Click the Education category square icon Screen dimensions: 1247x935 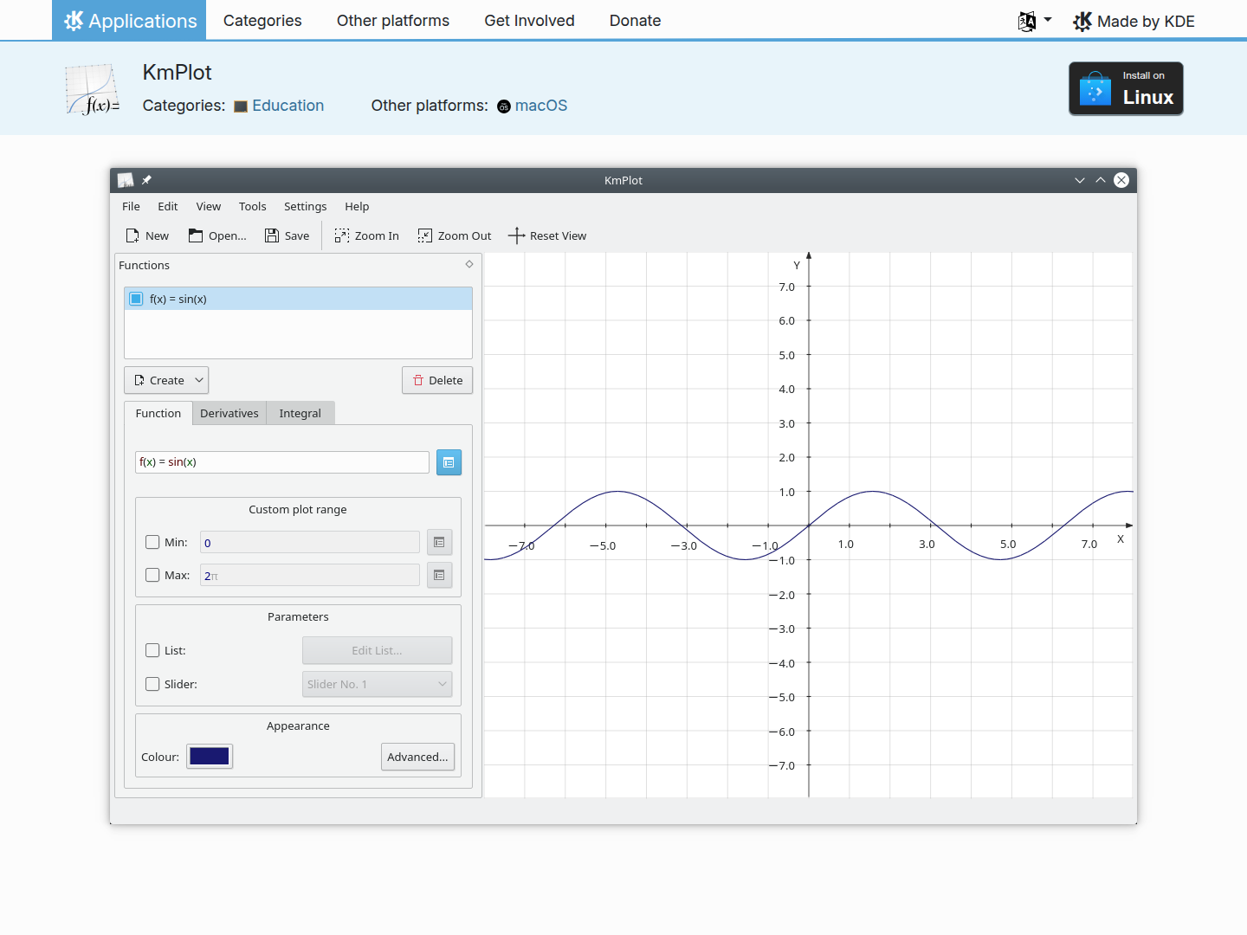click(241, 106)
